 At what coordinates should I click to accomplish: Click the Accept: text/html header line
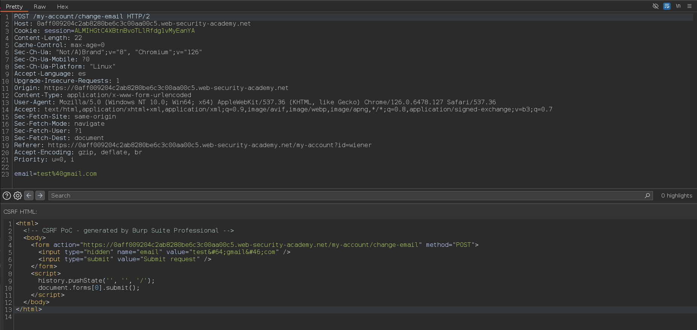tap(283, 109)
